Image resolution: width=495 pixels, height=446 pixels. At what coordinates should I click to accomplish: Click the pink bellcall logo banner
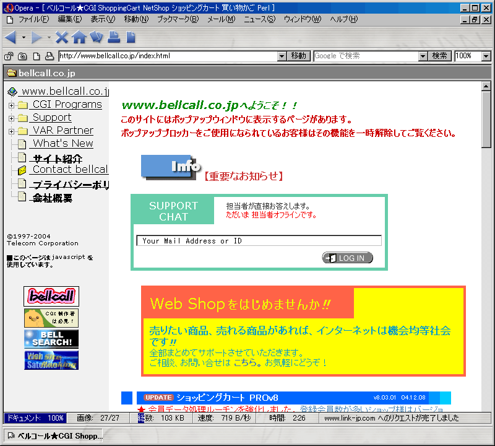51,296
